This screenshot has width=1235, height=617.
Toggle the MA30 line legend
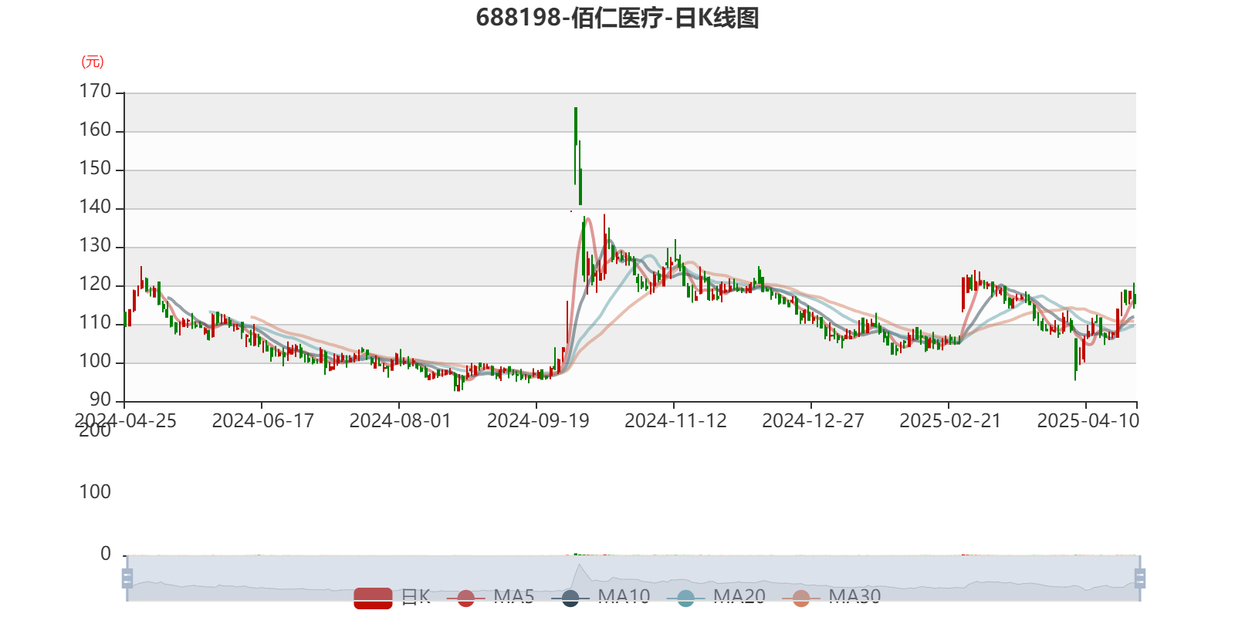(x=831, y=597)
